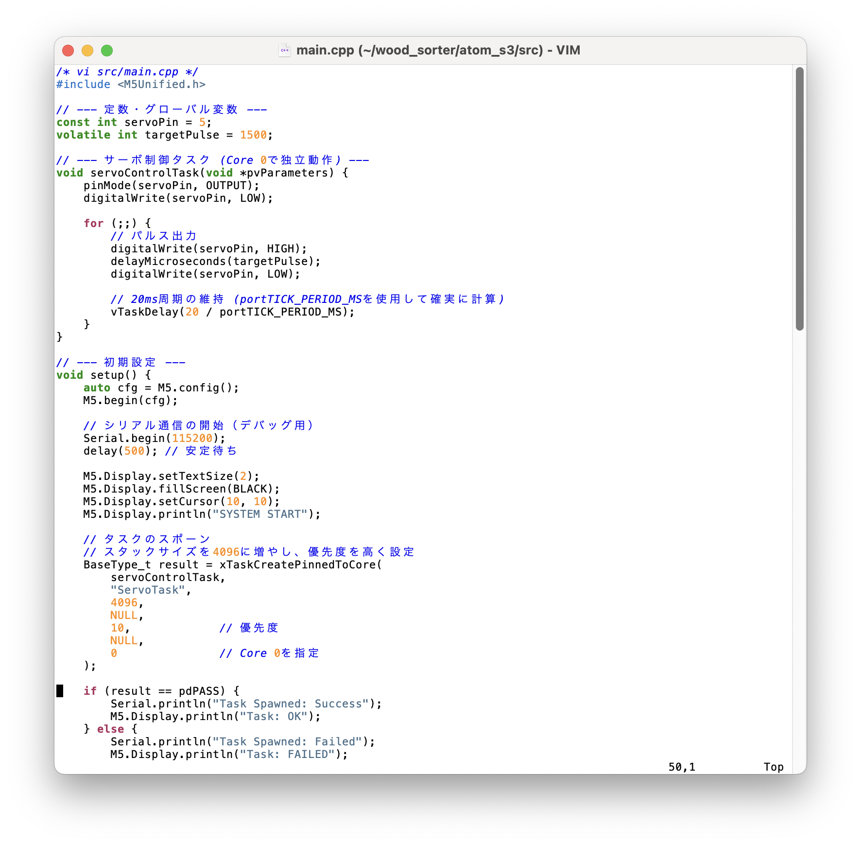Click the baud rate 115200 in Serial.begin

(192, 439)
